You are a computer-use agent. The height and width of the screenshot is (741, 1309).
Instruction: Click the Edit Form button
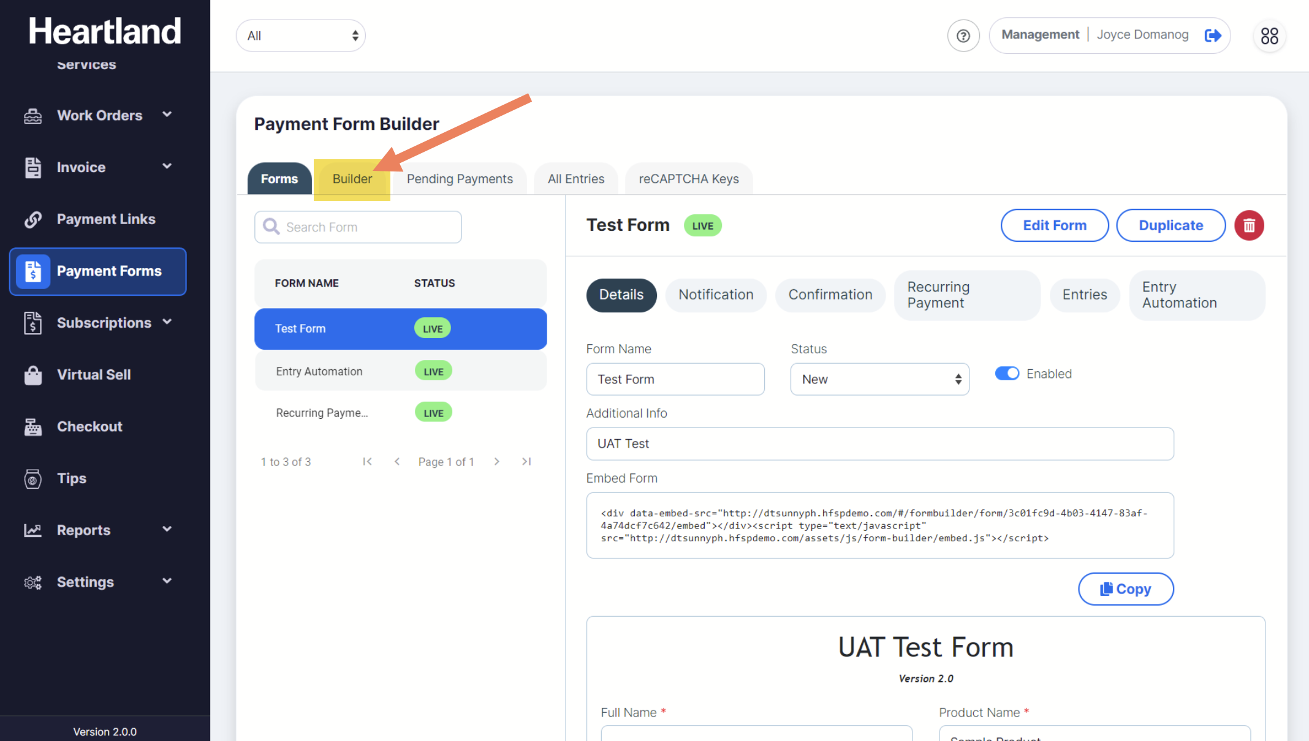point(1054,225)
